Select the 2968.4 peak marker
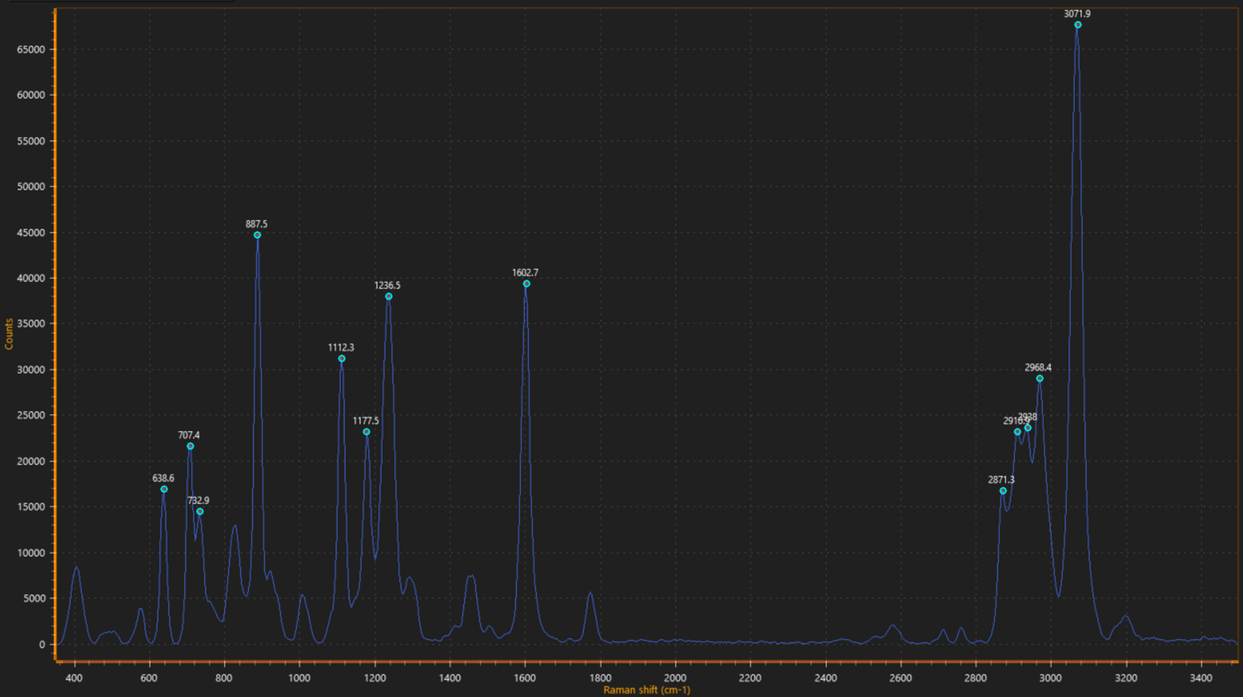The height and width of the screenshot is (697, 1243). pos(1039,379)
